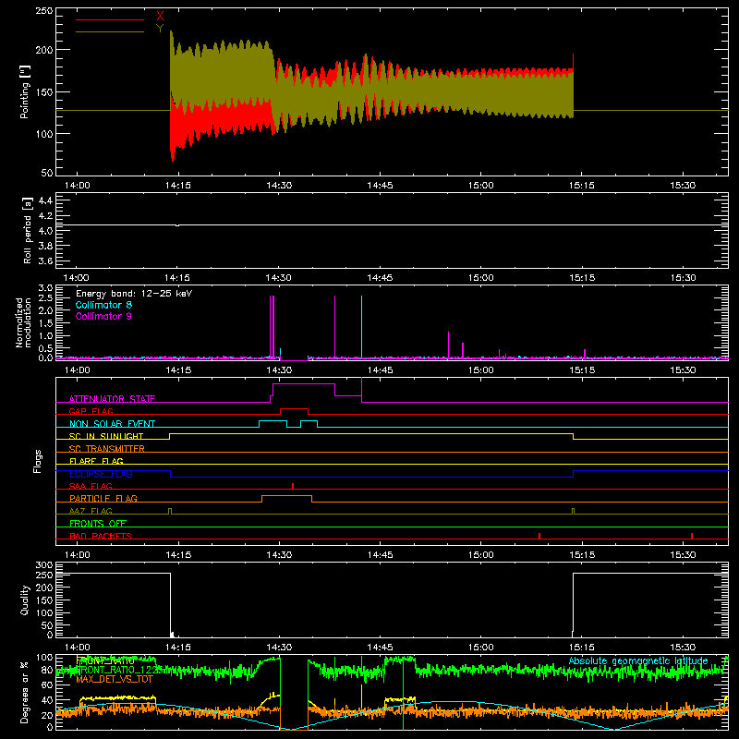This screenshot has height=739, width=739.
Task: Click the olive 'AAZ_FLAG' label
Action: [x=91, y=511]
